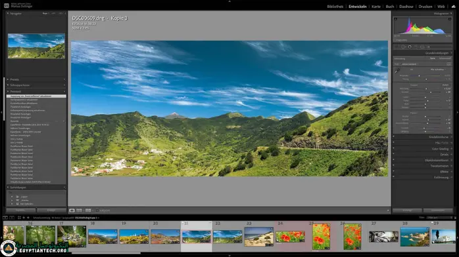Toggle the Transformieren panel switch

pos(393,166)
